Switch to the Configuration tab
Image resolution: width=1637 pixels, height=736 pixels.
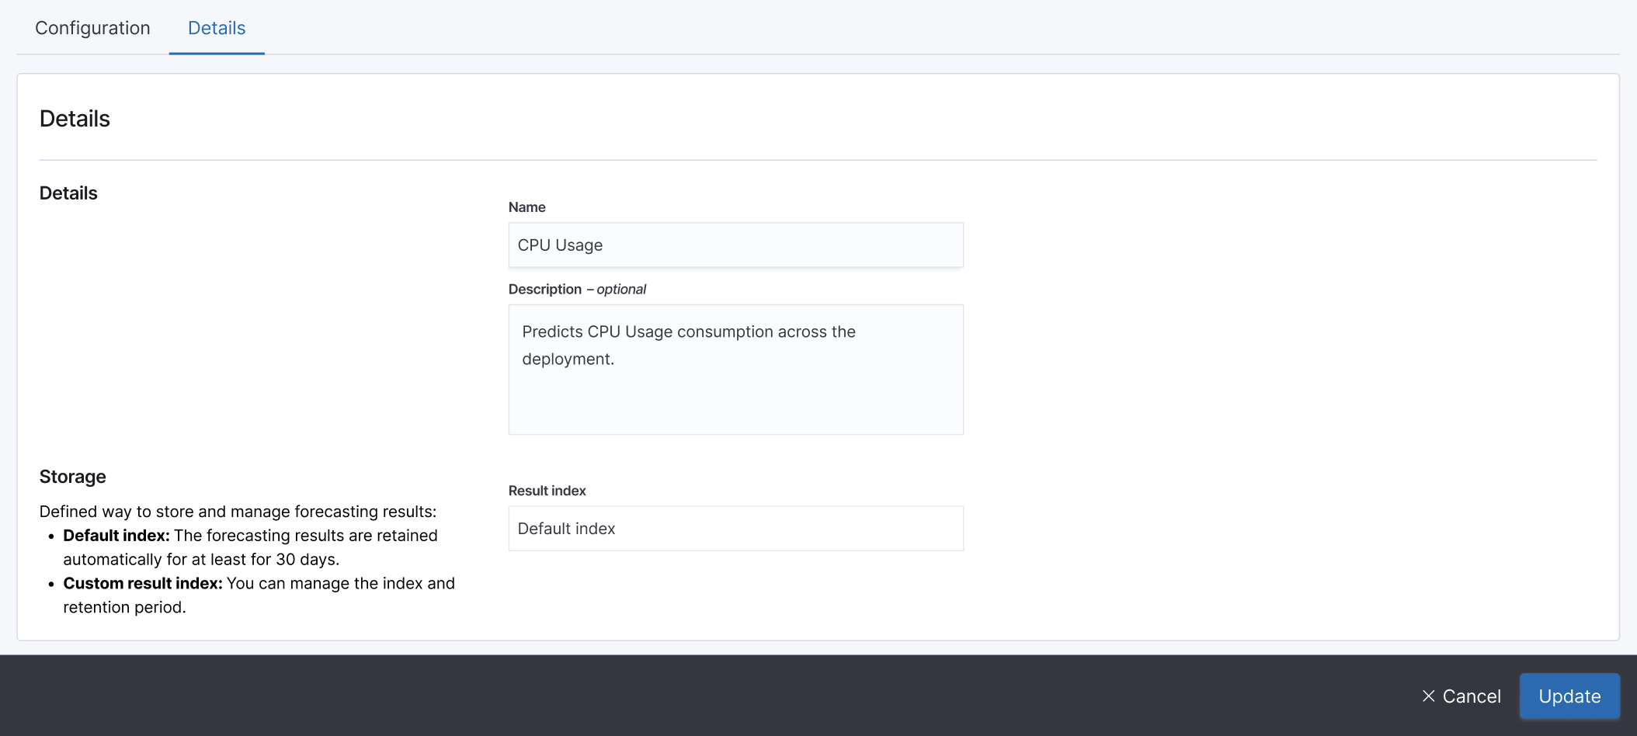[92, 28]
